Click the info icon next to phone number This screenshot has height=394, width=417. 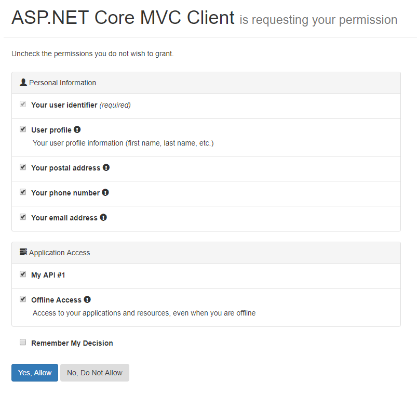[105, 192]
